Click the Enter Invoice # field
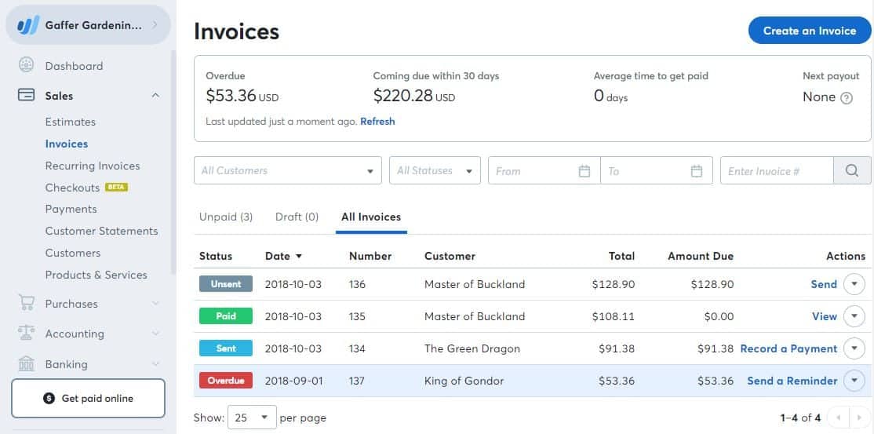The height and width of the screenshot is (434, 874). (776, 170)
